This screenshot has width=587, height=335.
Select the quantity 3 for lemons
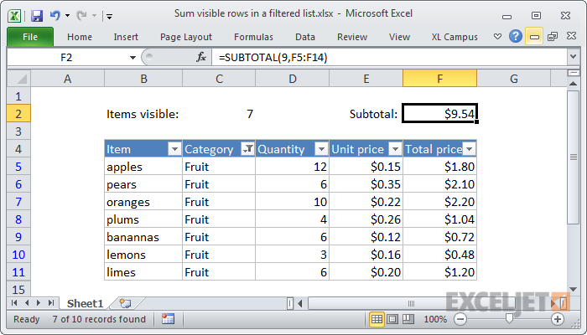click(293, 255)
